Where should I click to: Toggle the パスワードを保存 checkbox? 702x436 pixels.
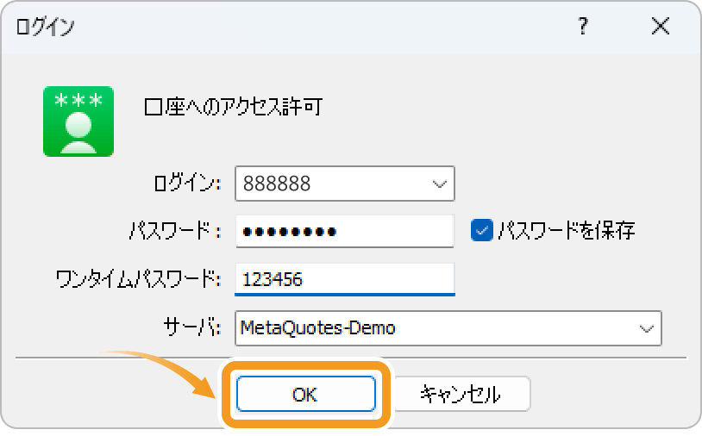coord(482,231)
